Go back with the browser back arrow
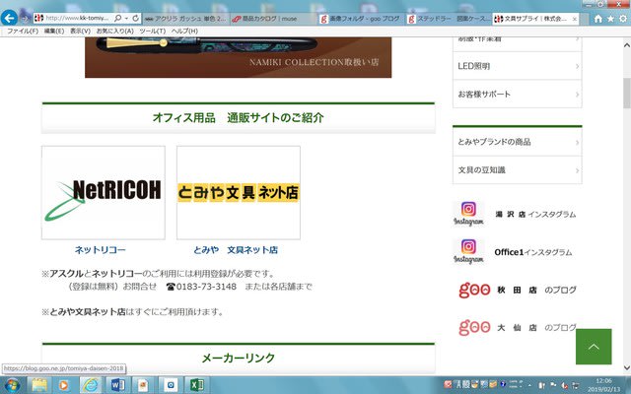Image resolution: width=631 pixels, height=394 pixels. pos(9,18)
